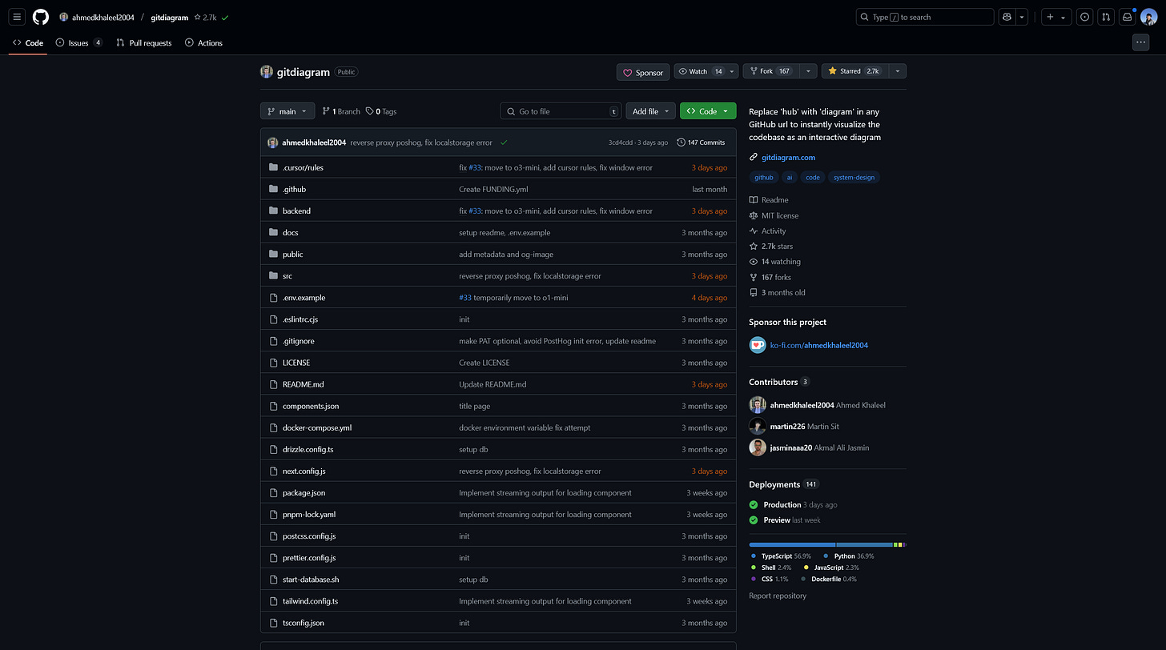1166x650 pixels.
Task: Select the system-design topic tag
Action: tap(853, 177)
